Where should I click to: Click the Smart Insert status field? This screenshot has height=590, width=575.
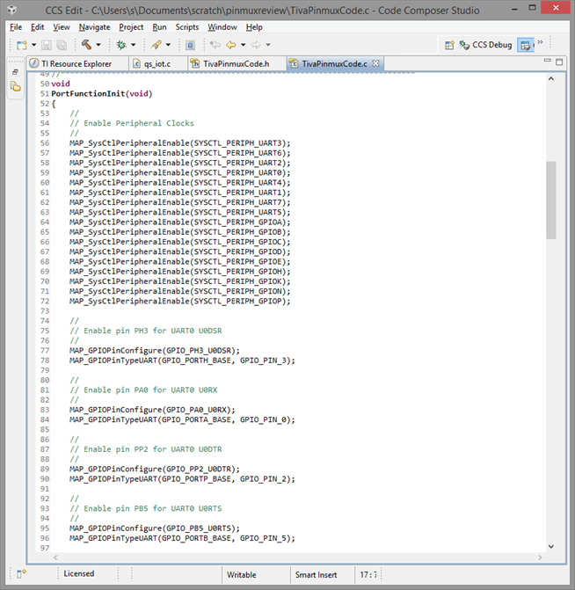click(316, 574)
